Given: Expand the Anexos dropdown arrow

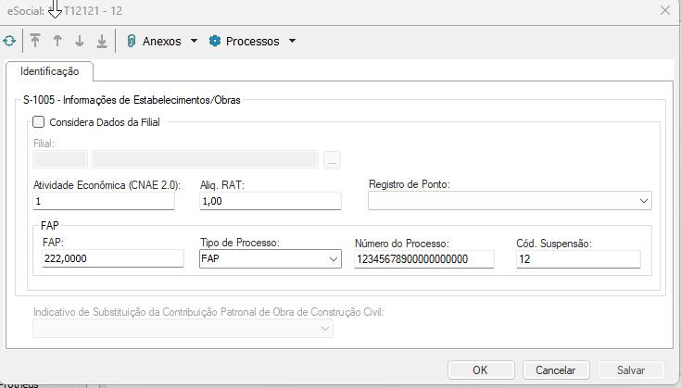Looking at the screenshot, I should coord(194,41).
